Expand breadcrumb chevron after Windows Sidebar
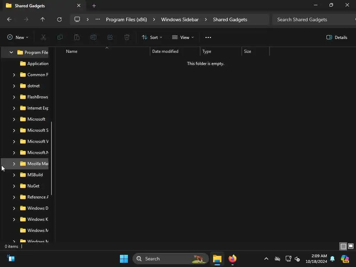The width and height of the screenshot is (356, 267). (x=206, y=19)
